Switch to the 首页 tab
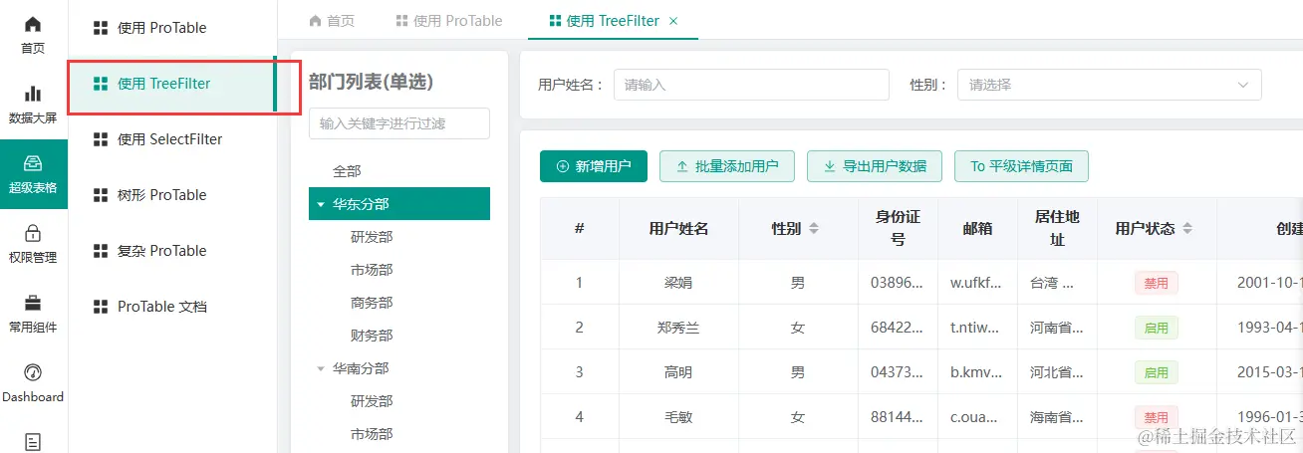Image resolution: width=1303 pixels, height=453 pixels. (332, 20)
